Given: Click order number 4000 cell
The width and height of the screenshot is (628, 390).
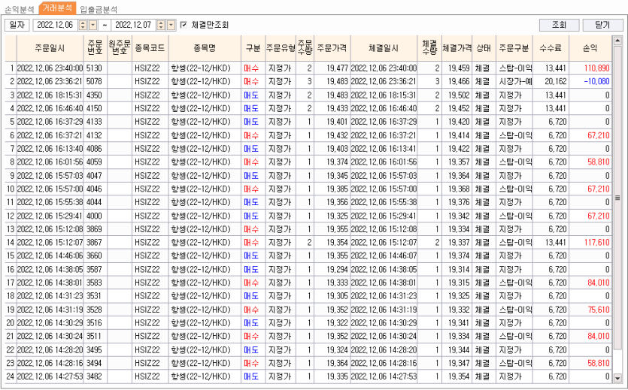Looking at the screenshot, I should (96, 216).
